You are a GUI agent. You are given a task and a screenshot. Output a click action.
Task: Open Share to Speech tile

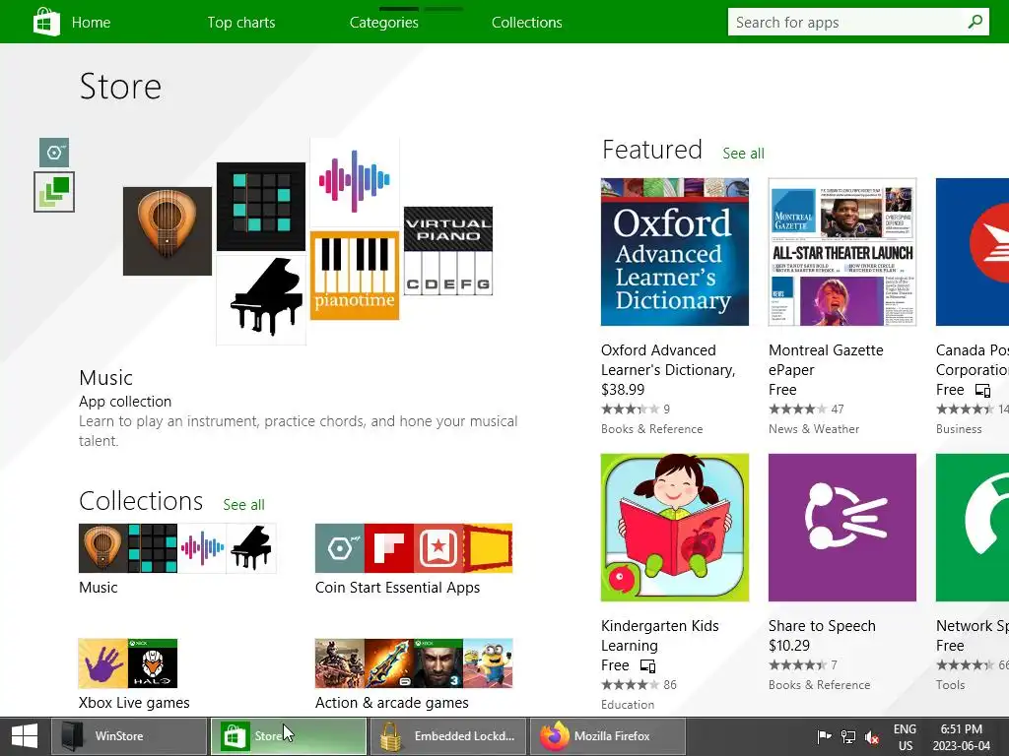842,528
